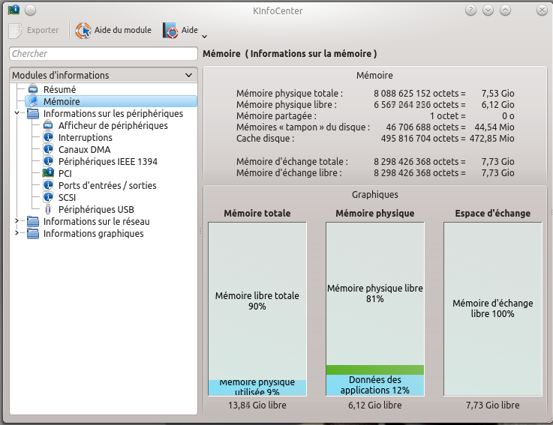
Task: Click the Périphériques IEEE 1394 icon
Action: [x=48, y=161]
